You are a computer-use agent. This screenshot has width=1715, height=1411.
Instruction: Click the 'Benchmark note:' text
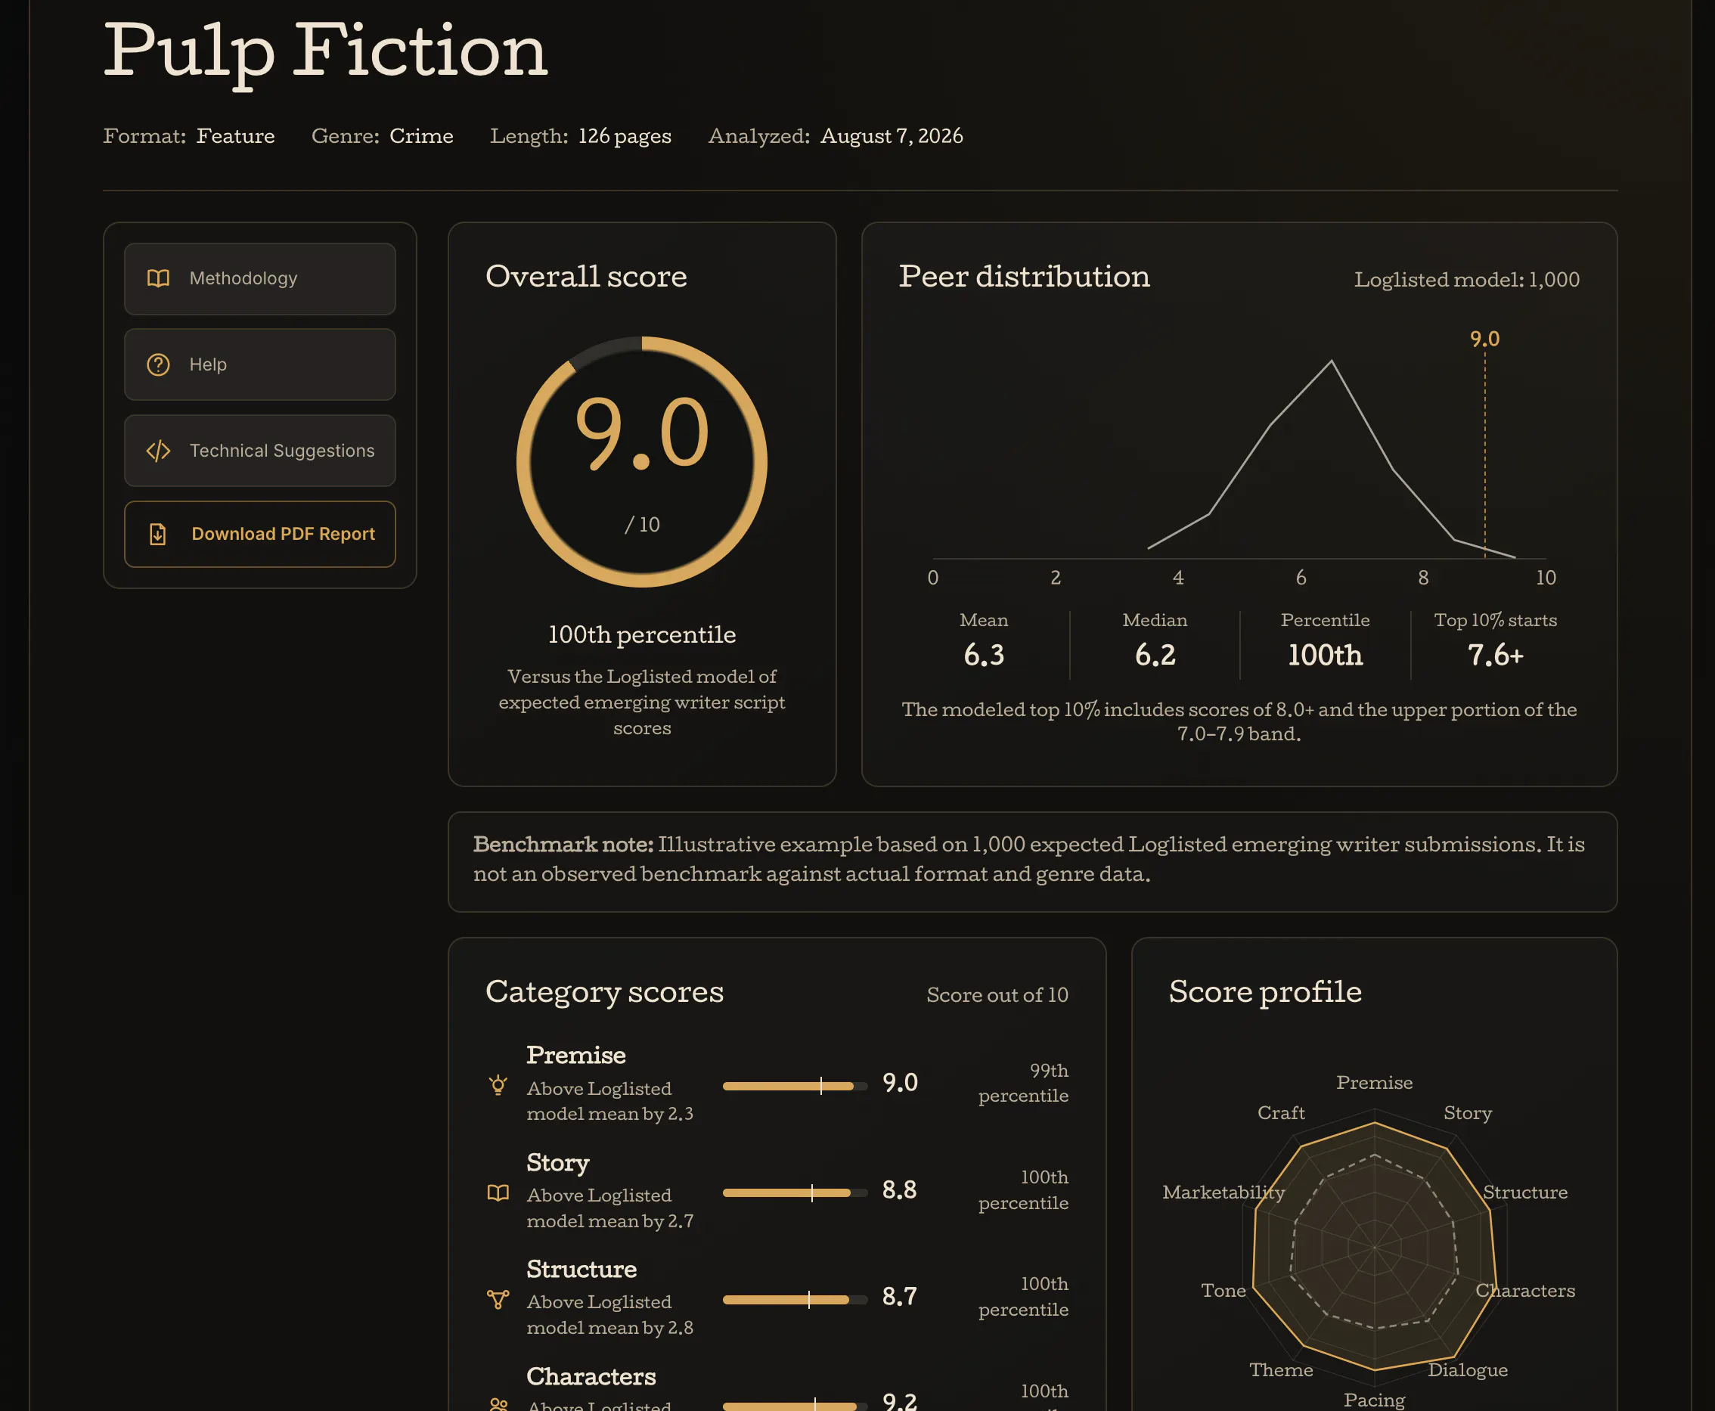pyautogui.click(x=563, y=845)
